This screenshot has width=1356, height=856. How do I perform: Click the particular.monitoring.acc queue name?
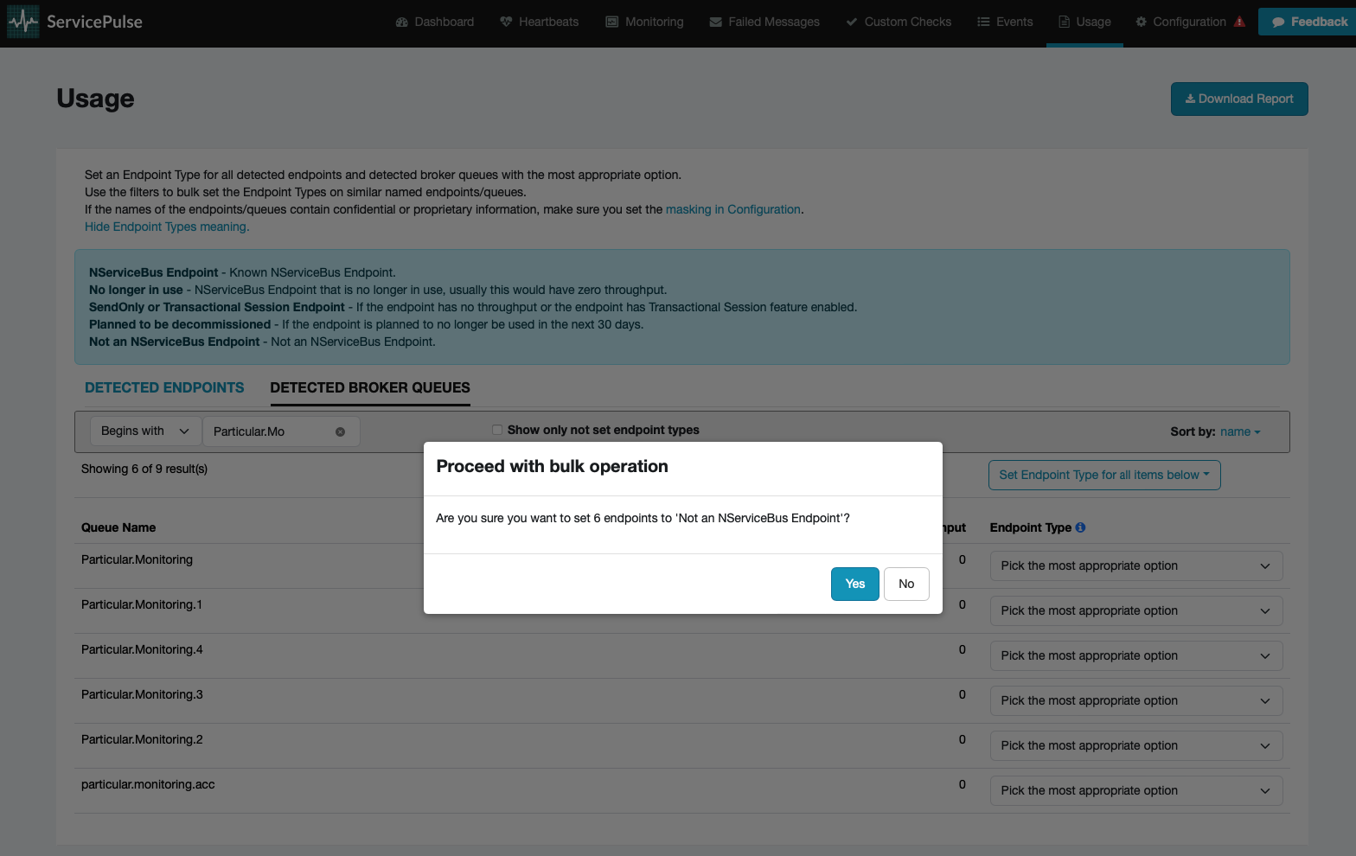coord(148,784)
